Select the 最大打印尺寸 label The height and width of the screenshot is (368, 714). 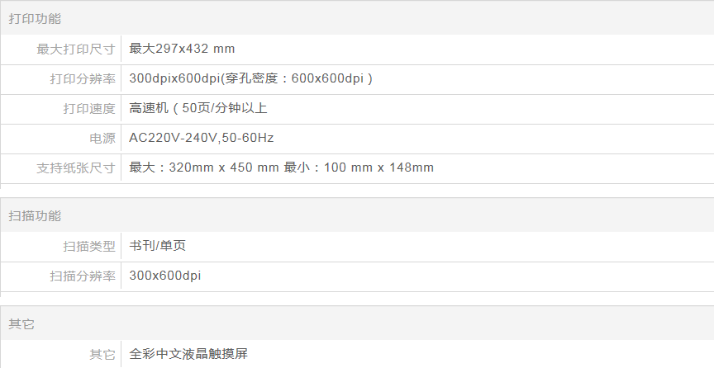point(76,50)
